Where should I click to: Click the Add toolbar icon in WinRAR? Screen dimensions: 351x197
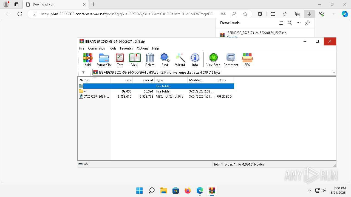88,60
